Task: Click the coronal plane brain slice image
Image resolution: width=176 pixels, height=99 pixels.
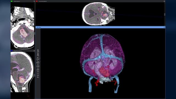Action: point(98,14)
